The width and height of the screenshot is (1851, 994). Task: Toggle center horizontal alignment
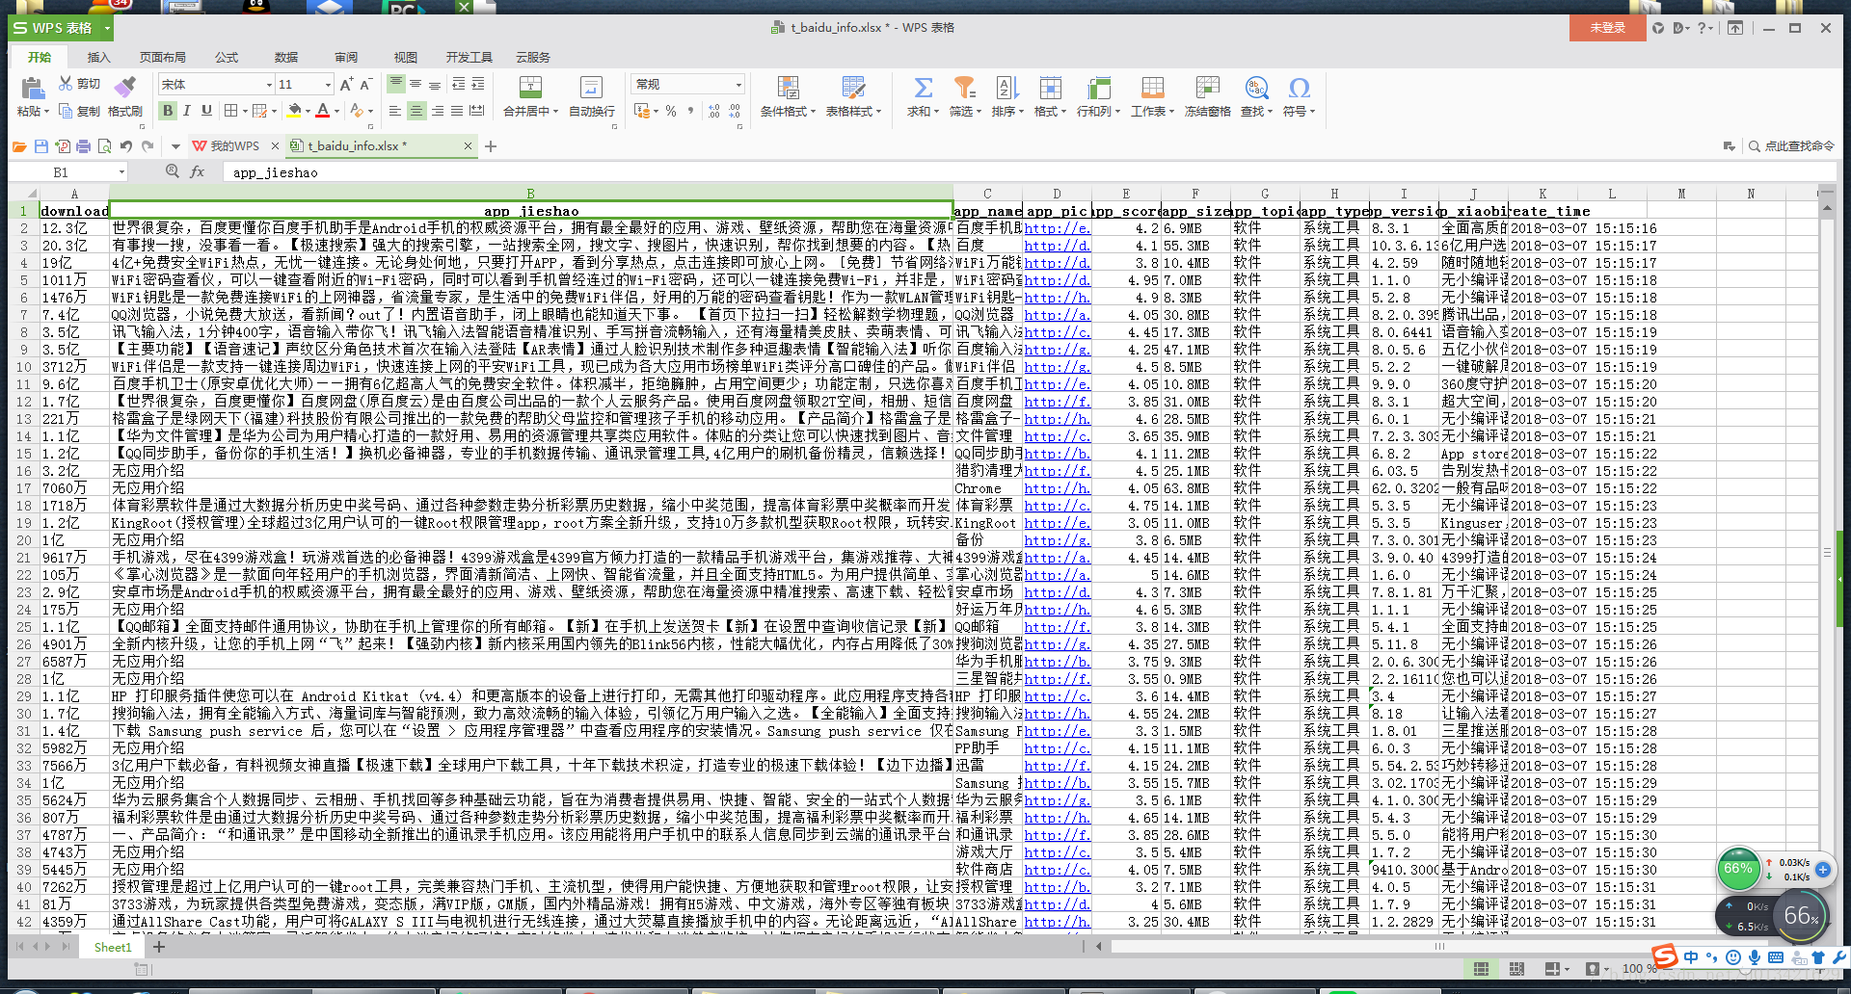[416, 112]
